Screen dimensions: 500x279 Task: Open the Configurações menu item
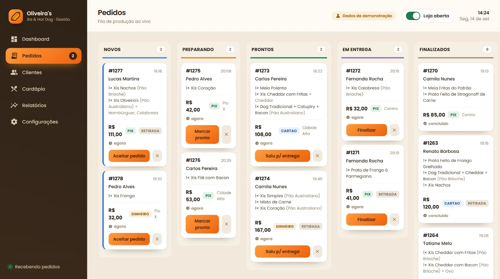point(44,122)
